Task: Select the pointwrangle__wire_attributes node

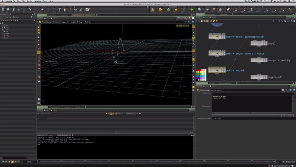Action: [x=217, y=54]
